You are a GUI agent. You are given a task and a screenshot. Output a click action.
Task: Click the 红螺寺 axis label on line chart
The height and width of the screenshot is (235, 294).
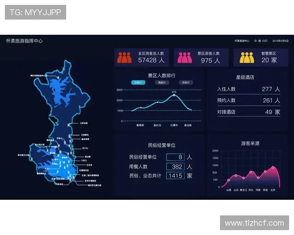174,125
